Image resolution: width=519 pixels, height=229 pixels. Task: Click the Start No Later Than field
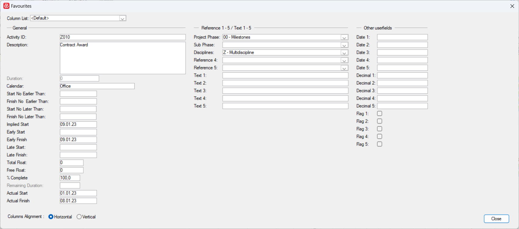(x=78, y=109)
